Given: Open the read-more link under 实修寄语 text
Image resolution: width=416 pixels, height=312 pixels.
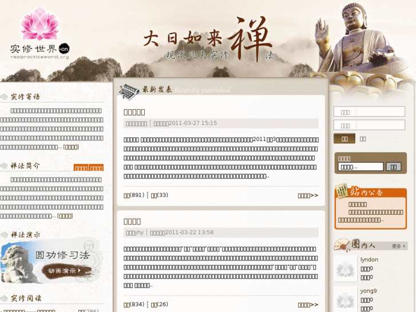Looking at the screenshot, I should 71,147.
